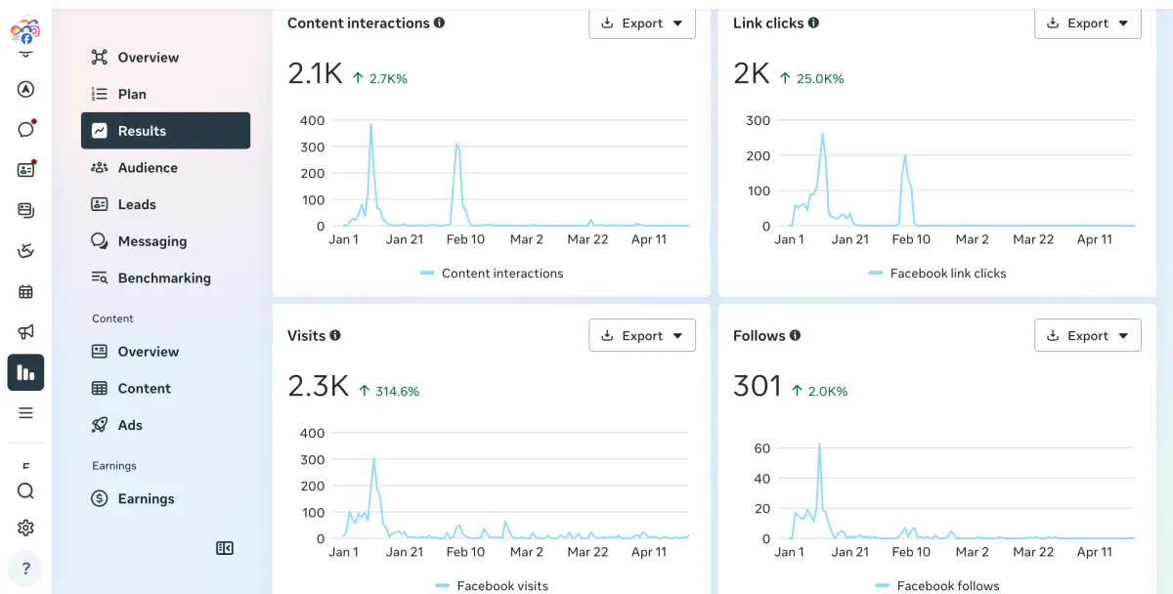The height and width of the screenshot is (594, 1173).
Task: Open the Export dropdown for Follows
Action: [1088, 335]
